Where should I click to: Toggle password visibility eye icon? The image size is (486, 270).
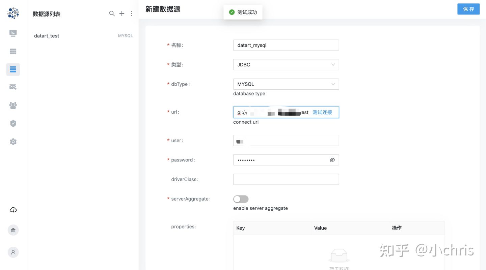click(x=332, y=160)
